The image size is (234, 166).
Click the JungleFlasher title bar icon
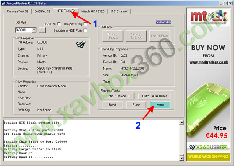pyautogui.click(x=3, y=3)
